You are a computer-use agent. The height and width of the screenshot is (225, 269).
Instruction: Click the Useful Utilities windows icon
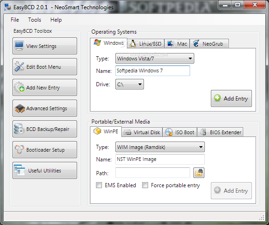pyautogui.click(x=19, y=170)
